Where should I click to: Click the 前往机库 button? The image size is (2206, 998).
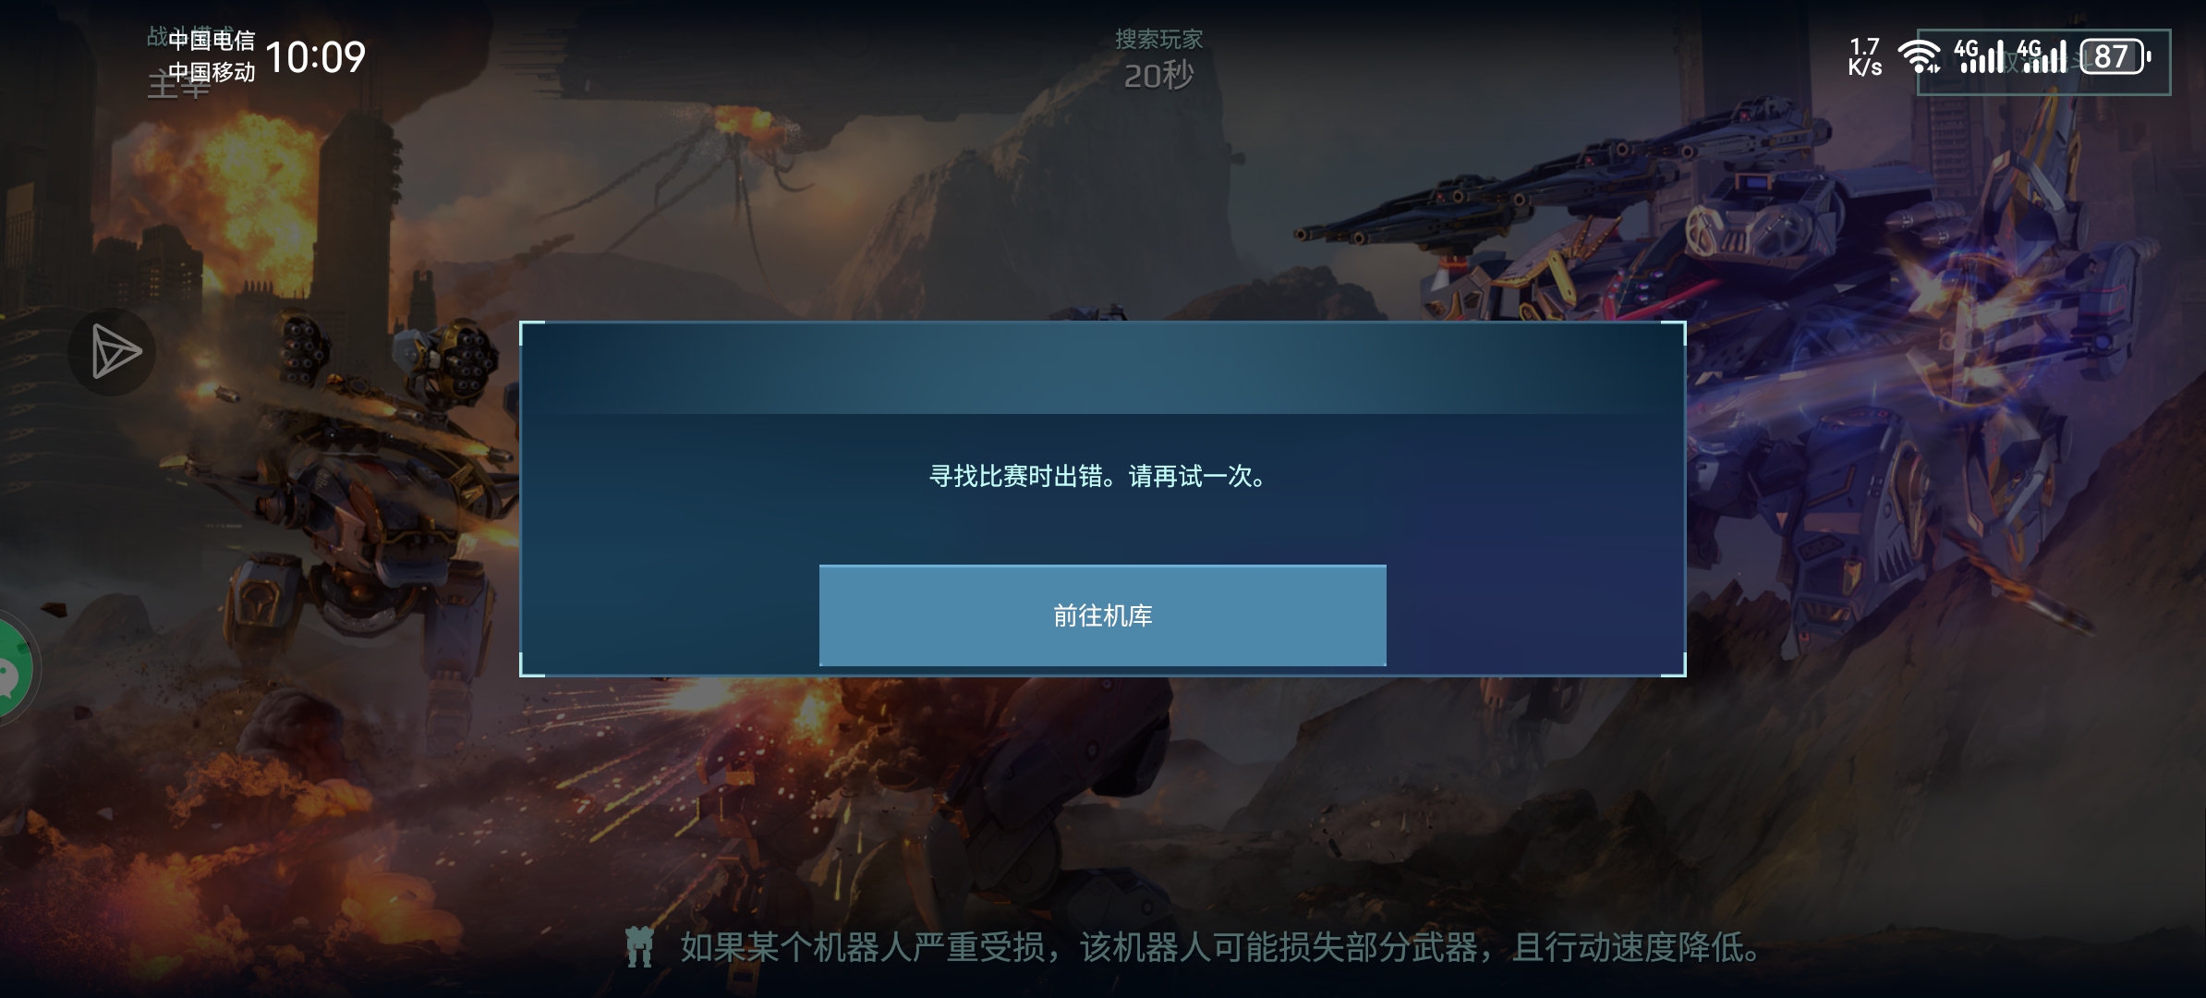click(x=1102, y=615)
